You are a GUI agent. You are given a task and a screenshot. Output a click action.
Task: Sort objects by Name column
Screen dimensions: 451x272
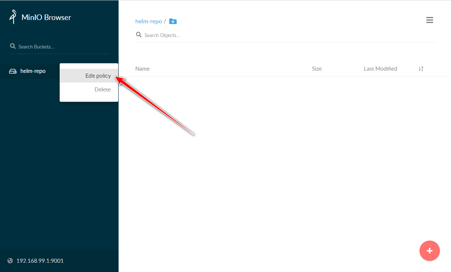[x=142, y=69]
